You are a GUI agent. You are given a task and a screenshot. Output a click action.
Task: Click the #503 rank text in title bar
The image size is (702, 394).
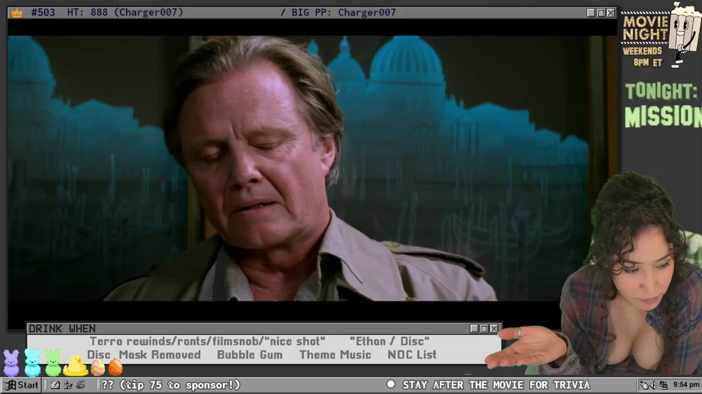click(x=43, y=12)
